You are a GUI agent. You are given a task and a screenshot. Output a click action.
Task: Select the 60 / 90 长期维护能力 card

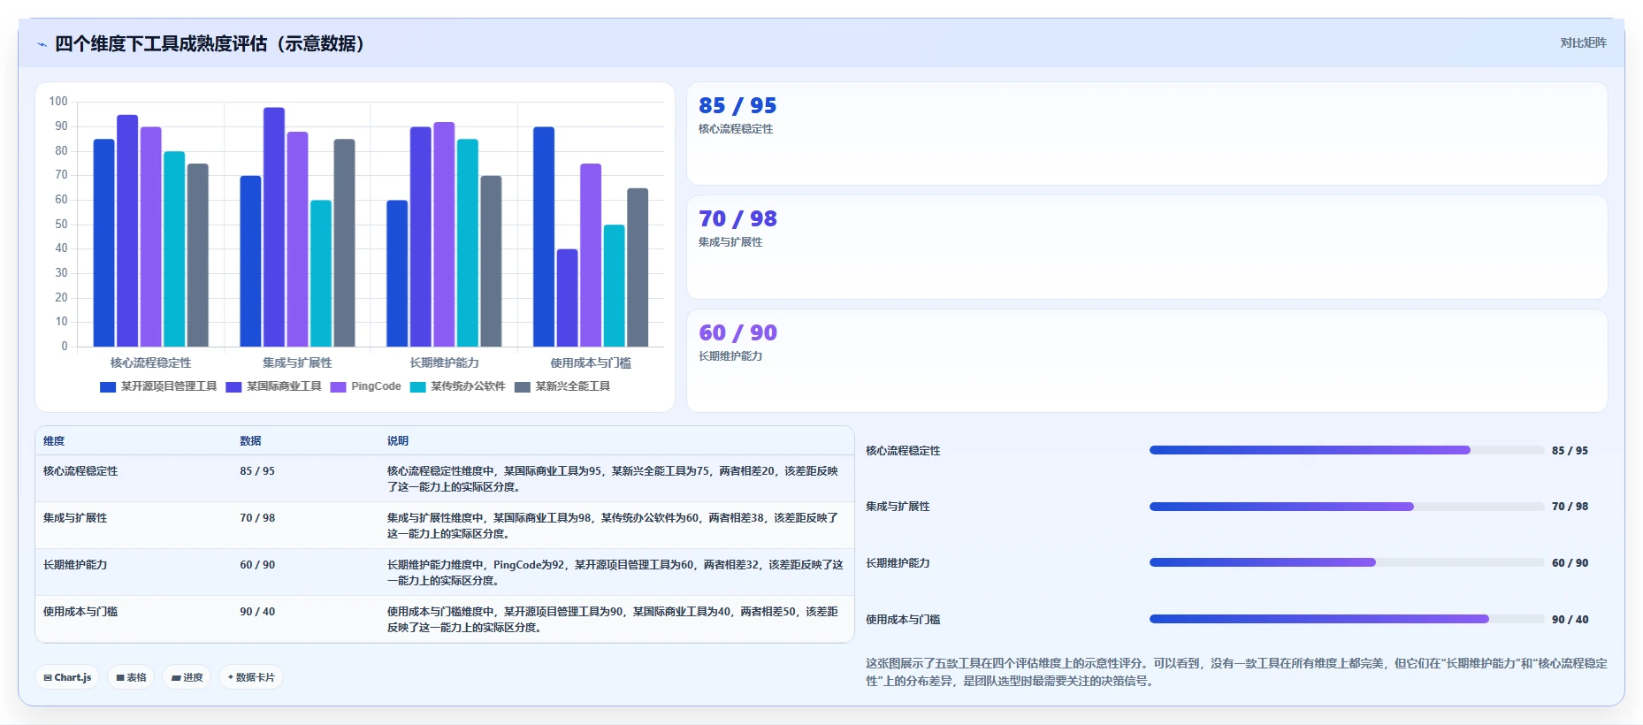[x=1147, y=361]
